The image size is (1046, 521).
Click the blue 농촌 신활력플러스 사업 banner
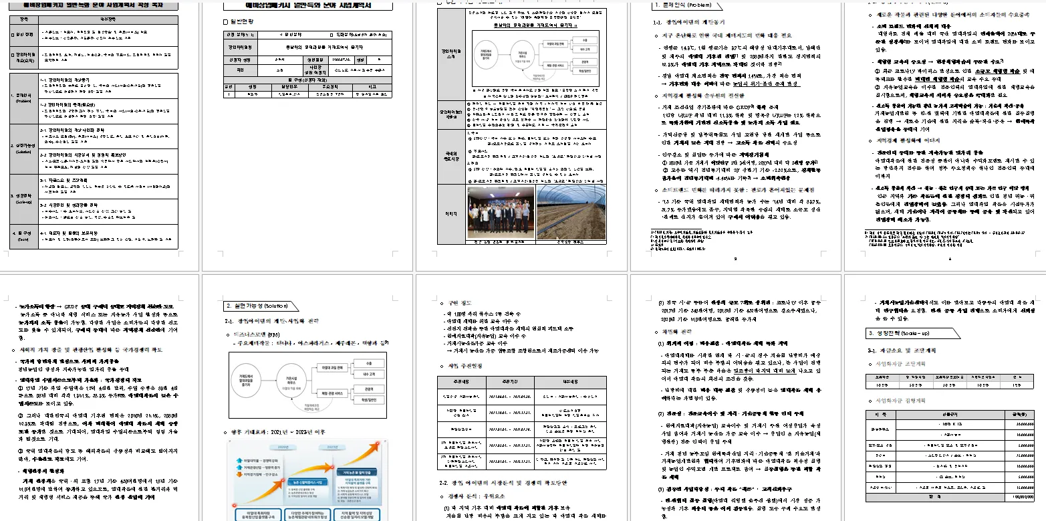[x=307, y=483]
